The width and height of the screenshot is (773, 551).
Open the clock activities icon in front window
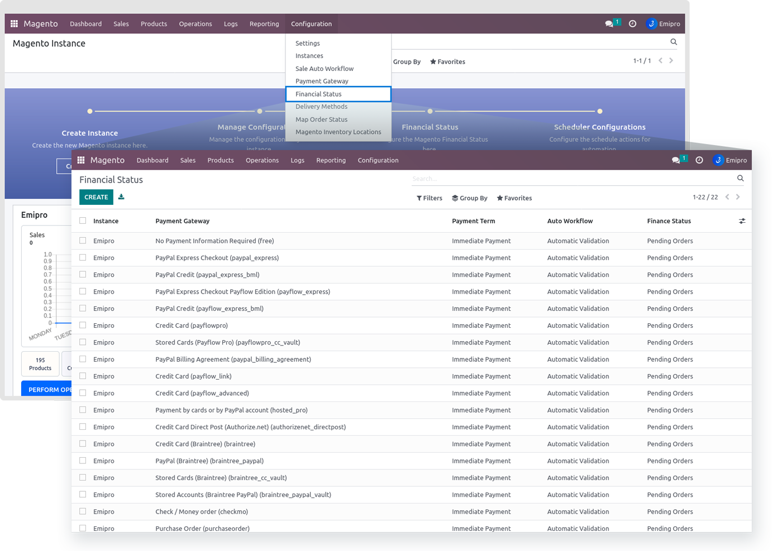pyautogui.click(x=699, y=160)
